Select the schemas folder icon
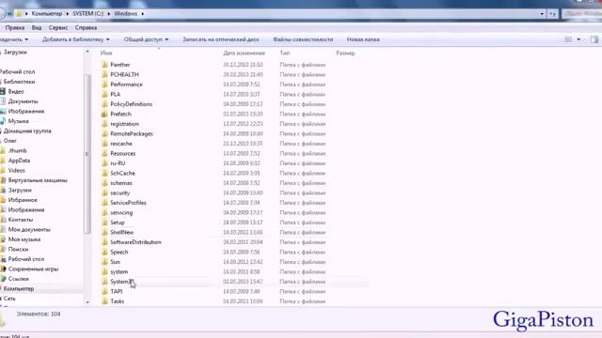The height and width of the screenshot is (338, 602). point(104,183)
